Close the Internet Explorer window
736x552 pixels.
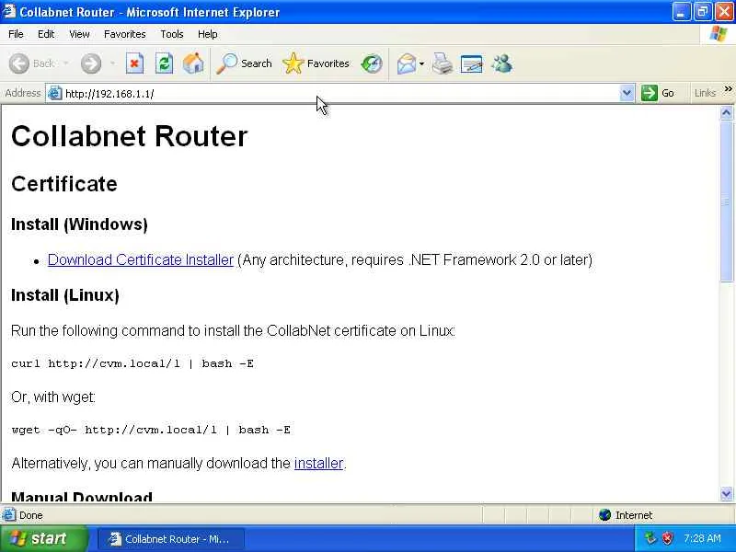(x=723, y=12)
